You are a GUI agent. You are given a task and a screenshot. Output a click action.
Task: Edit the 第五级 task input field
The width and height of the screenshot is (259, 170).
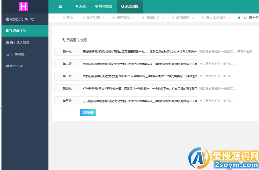tap(139, 101)
